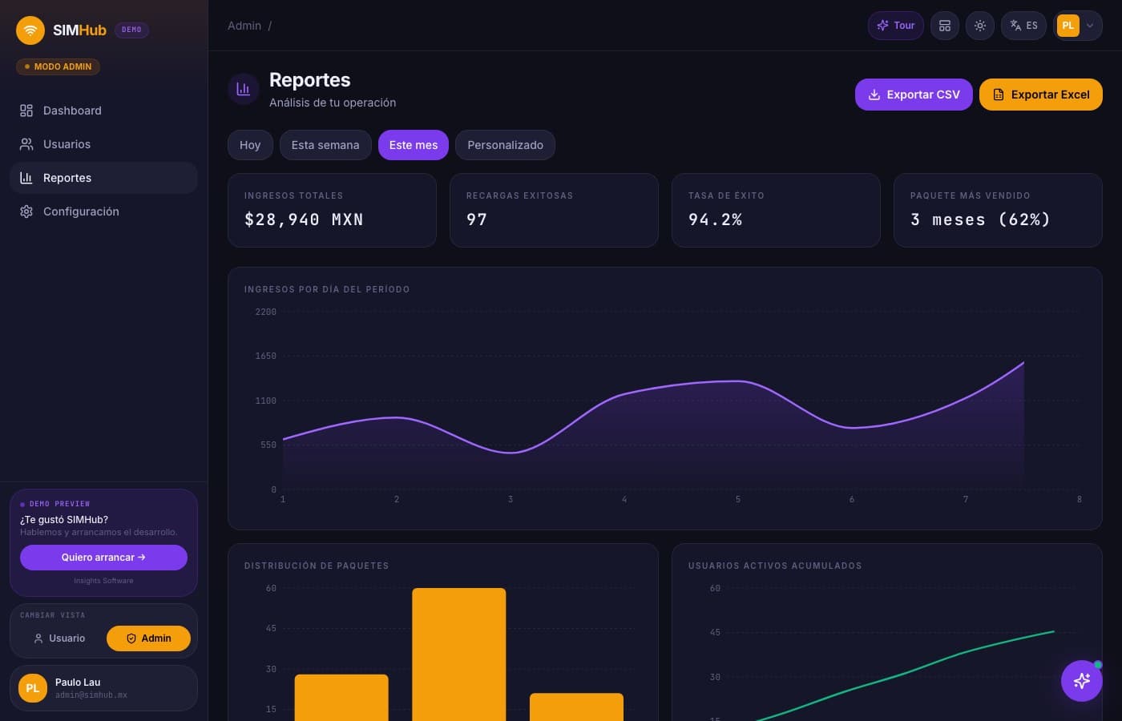Switch language with the ES button
This screenshot has height=721, width=1122.
(x=1023, y=26)
